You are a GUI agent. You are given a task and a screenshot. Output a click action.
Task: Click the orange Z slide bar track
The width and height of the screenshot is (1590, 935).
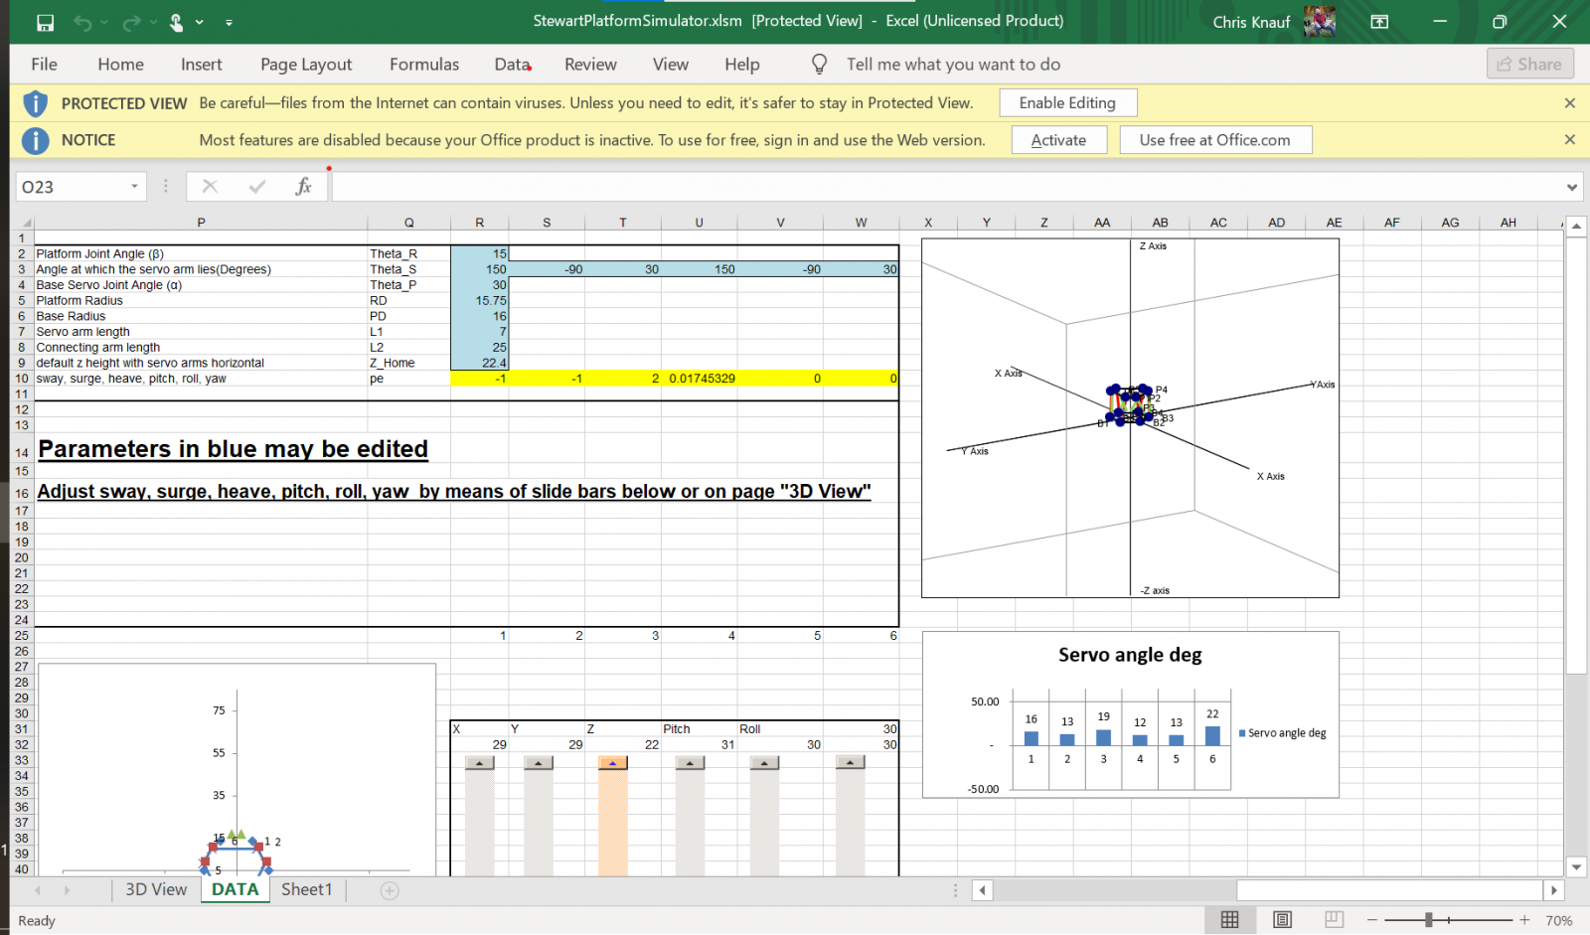coord(613,823)
